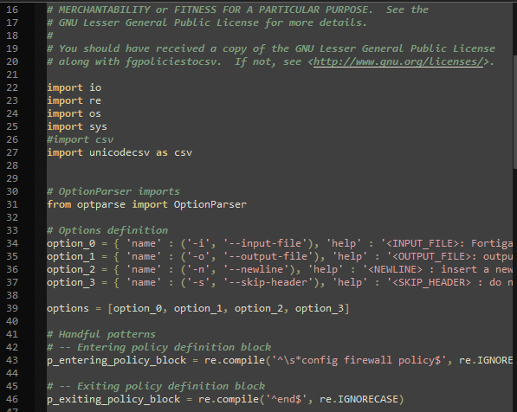Click the 'option_0' variable on line 34
Image resolution: width=517 pixels, height=412 pixels.
71,243
